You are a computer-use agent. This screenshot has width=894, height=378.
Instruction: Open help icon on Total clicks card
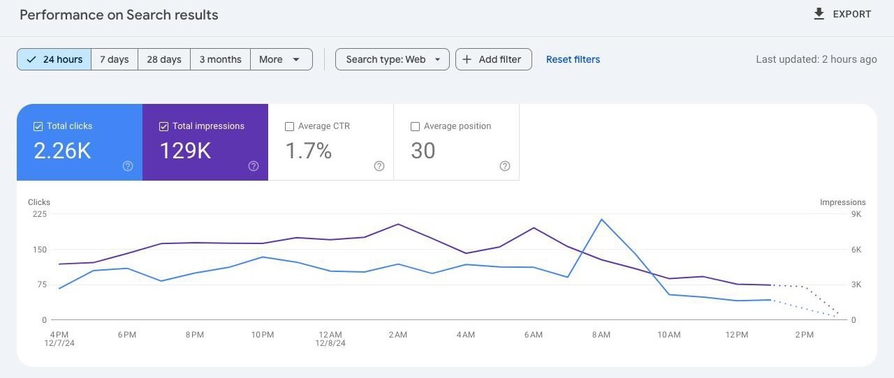[128, 166]
